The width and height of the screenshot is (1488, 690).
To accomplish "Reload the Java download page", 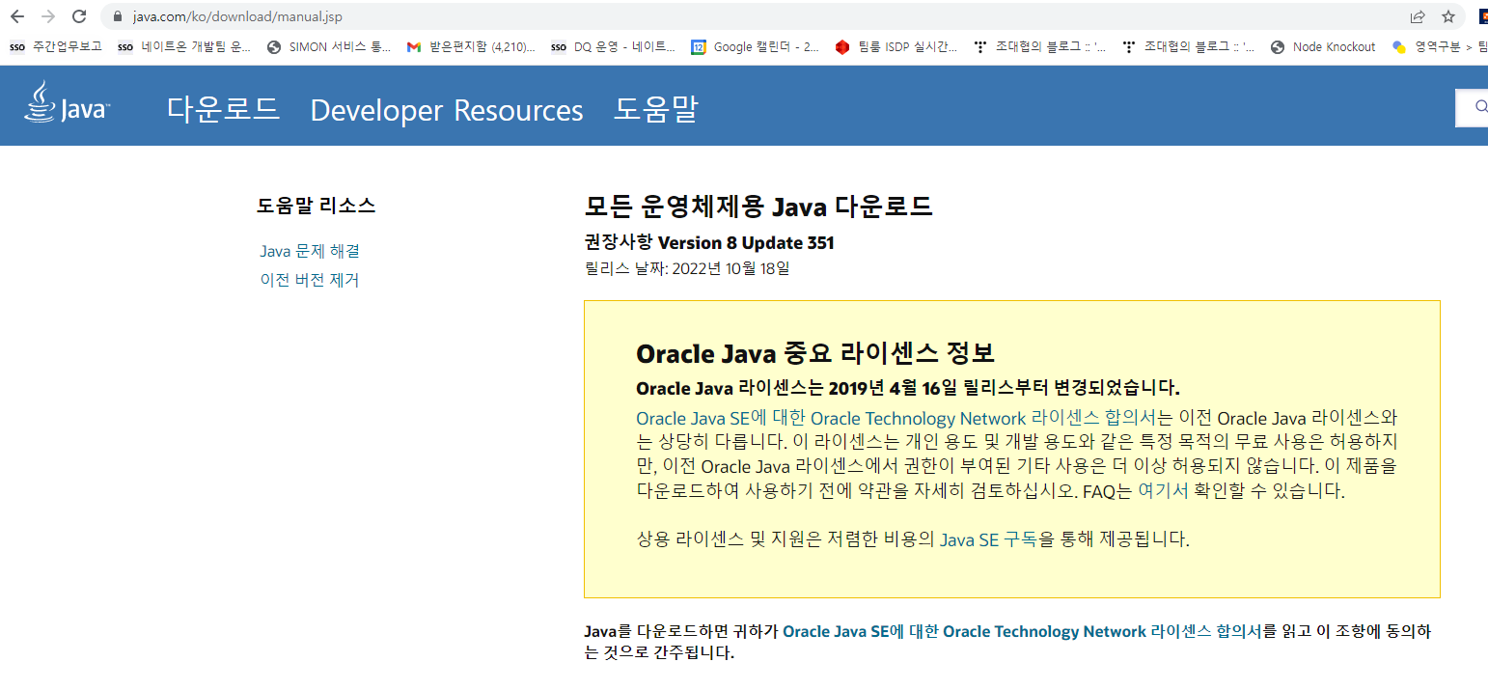I will (x=79, y=16).
